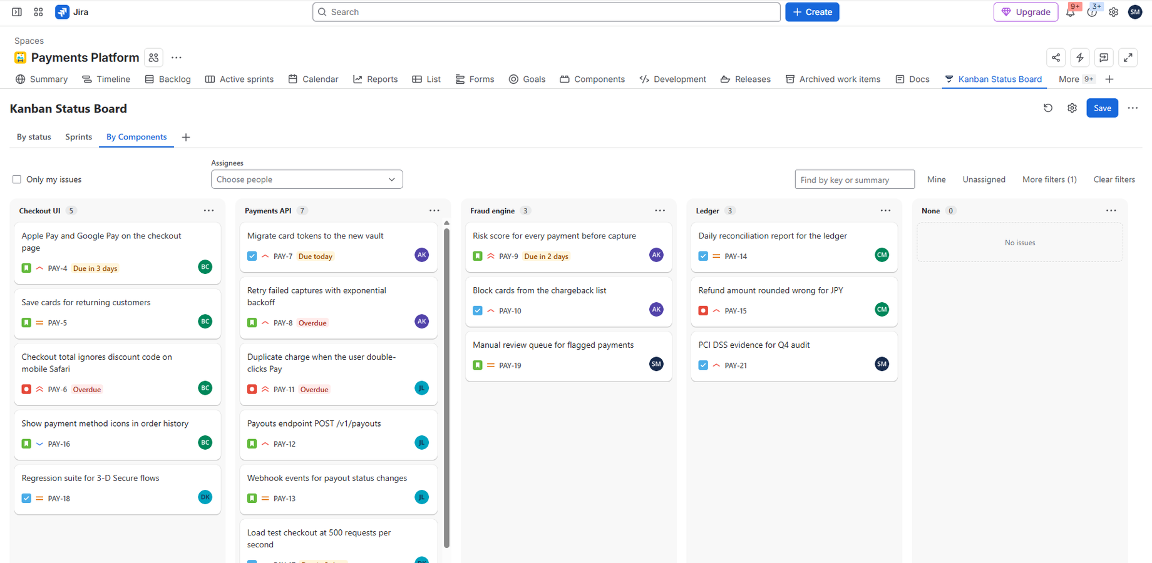Viewport: 1152px width, 563px height.
Task: Click the top Search field
Action: click(x=546, y=12)
